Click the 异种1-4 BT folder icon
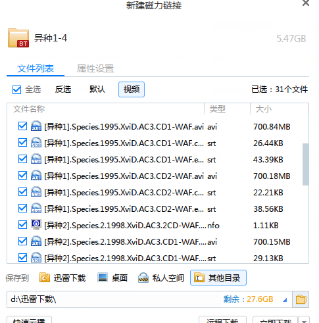The image size is (319, 323). (x=18, y=38)
